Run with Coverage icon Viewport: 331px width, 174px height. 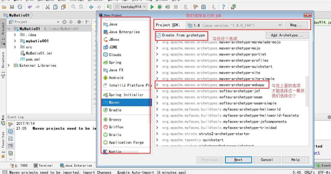click(x=168, y=7)
